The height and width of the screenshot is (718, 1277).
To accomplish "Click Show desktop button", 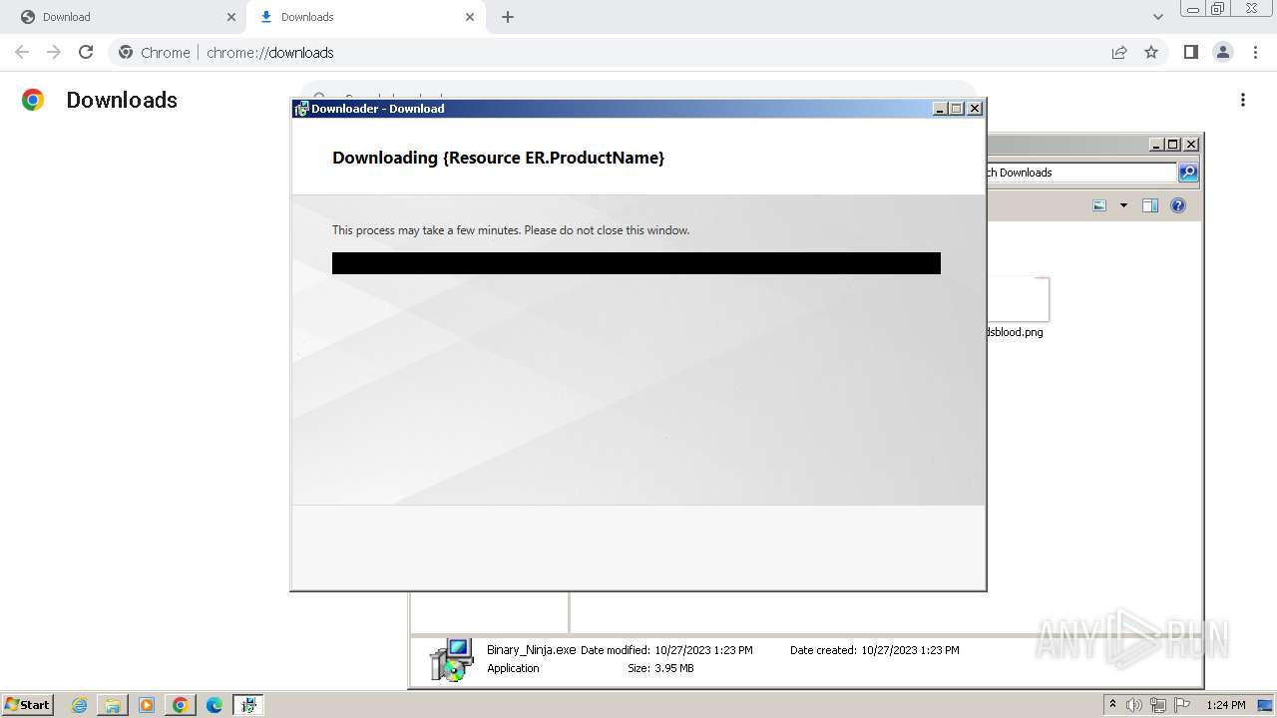I will 1266,705.
